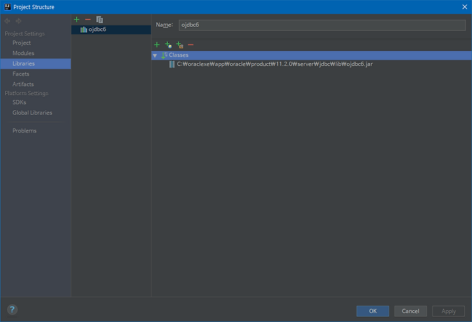Click the ojdbc6 library icon in the list
This screenshot has width=472, height=322.
pyautogui.click(x=84, y=30)
